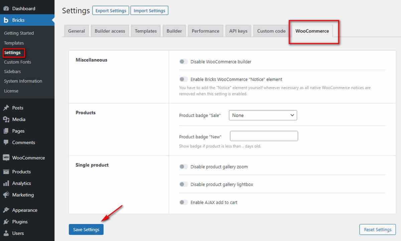Go to Comments menu
This screenshot has width=401, height=241.
(x=27, y=142)
